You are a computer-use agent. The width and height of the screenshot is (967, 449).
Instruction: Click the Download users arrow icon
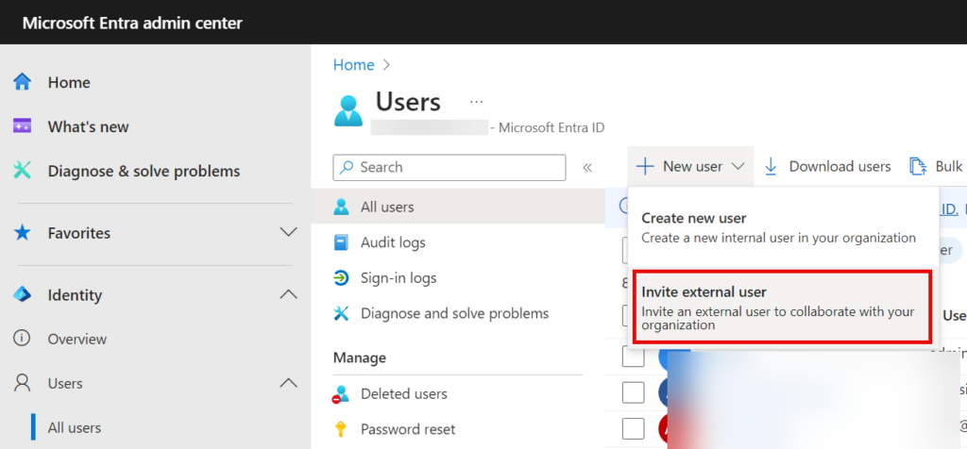click(x=771, y=167)
